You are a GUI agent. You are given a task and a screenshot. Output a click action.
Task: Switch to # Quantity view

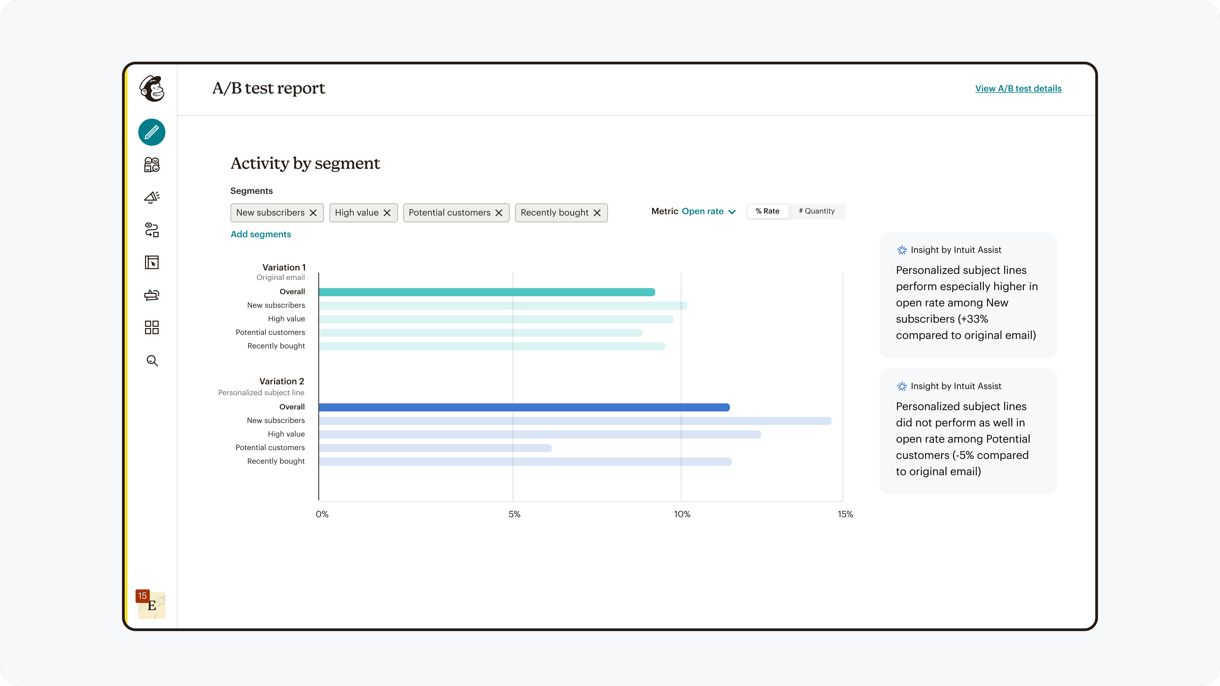[x=816, y=211]
